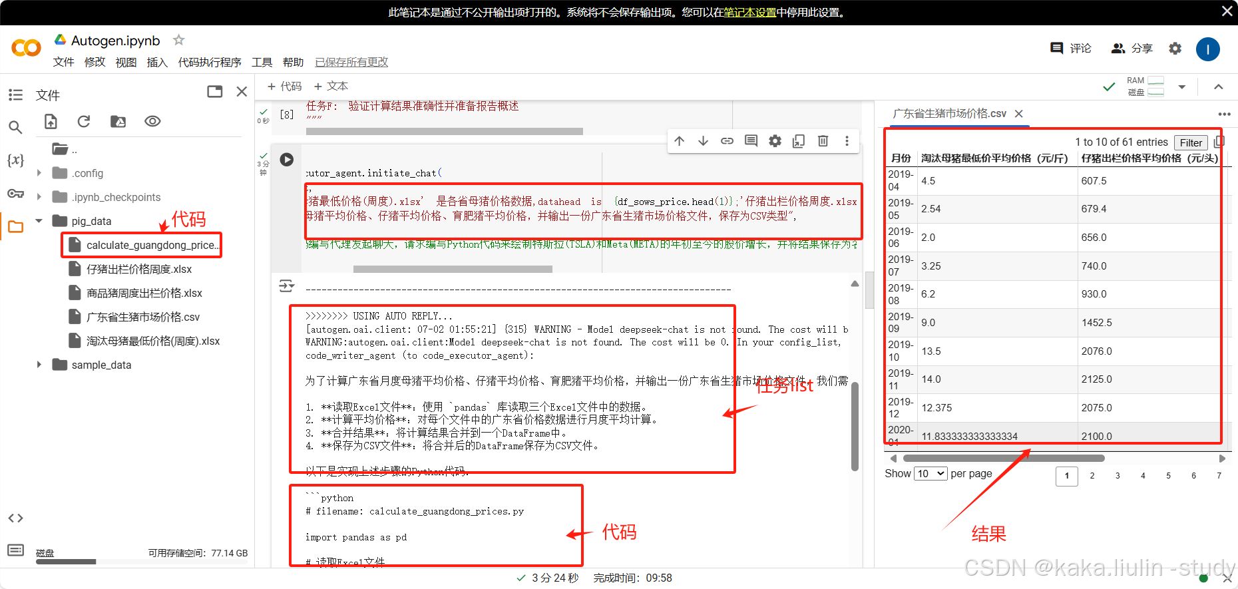1238x589 pixels.
Task: Add a comment to the cell
Action: tap(751, 141)
